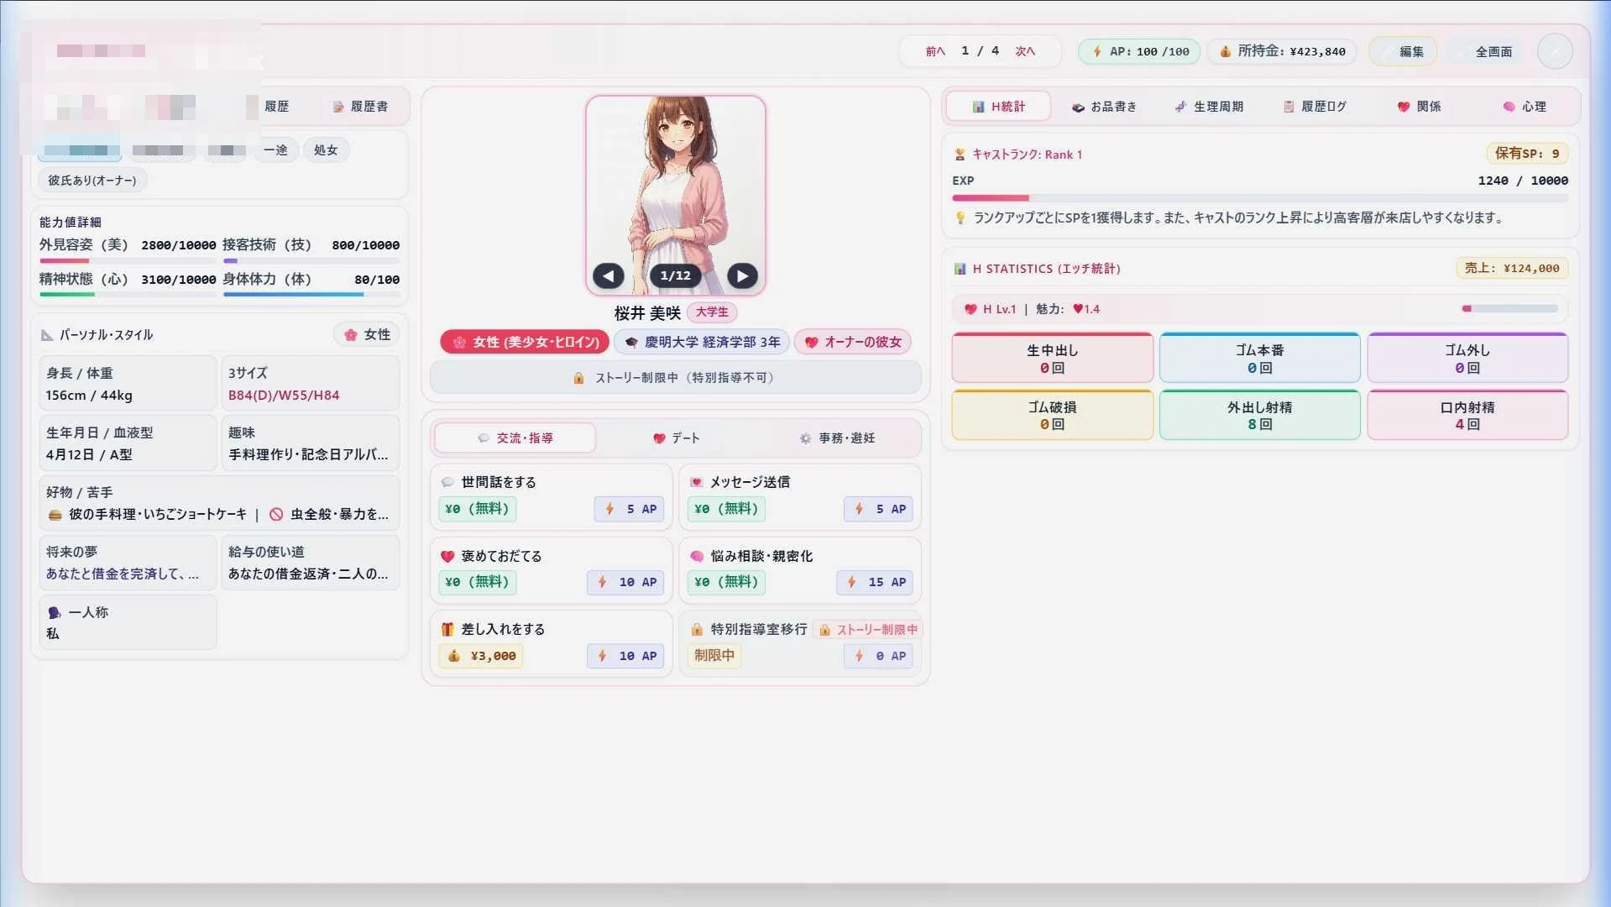Click the ゴム外し statistic card
This screenshot has height=907, width=1611.
click(1467, 359)
